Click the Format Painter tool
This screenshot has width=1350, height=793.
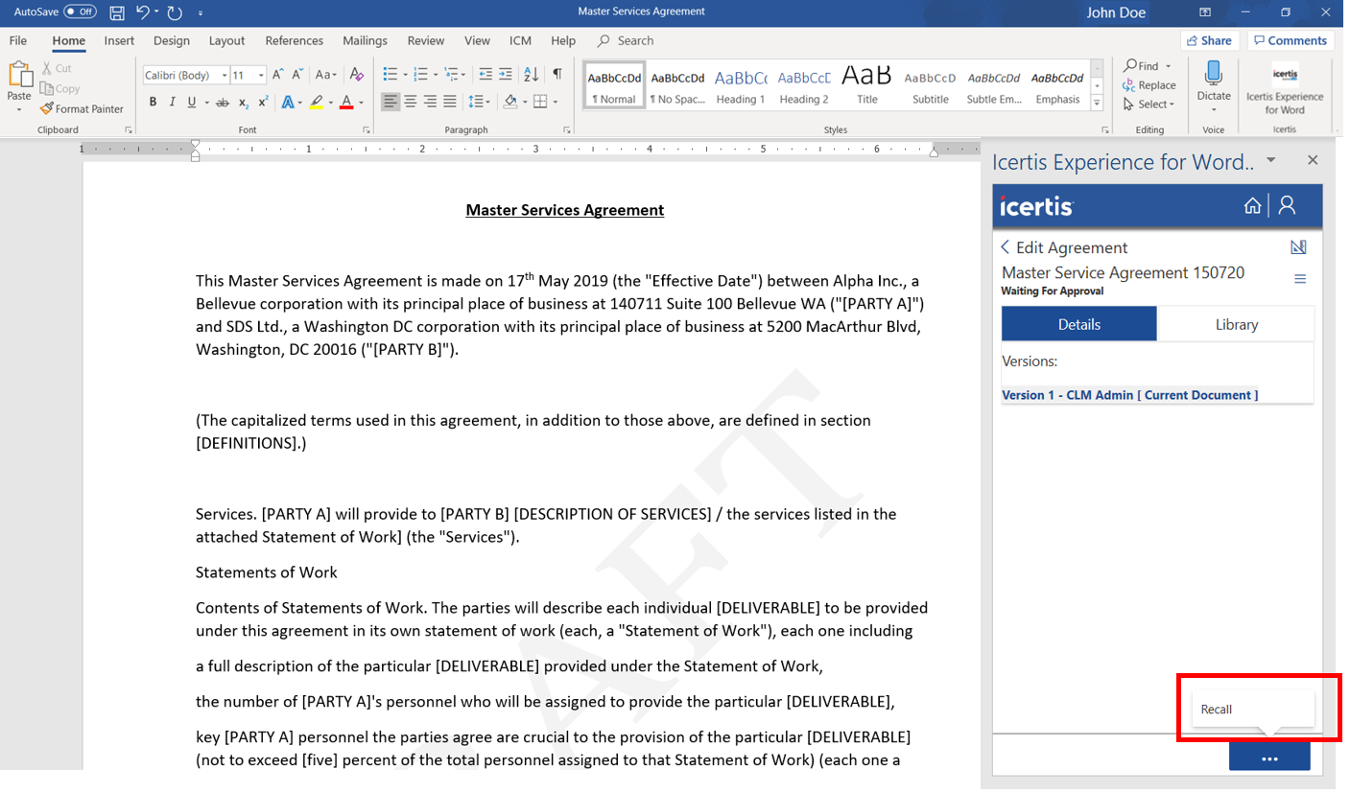[x=83, y=109]
